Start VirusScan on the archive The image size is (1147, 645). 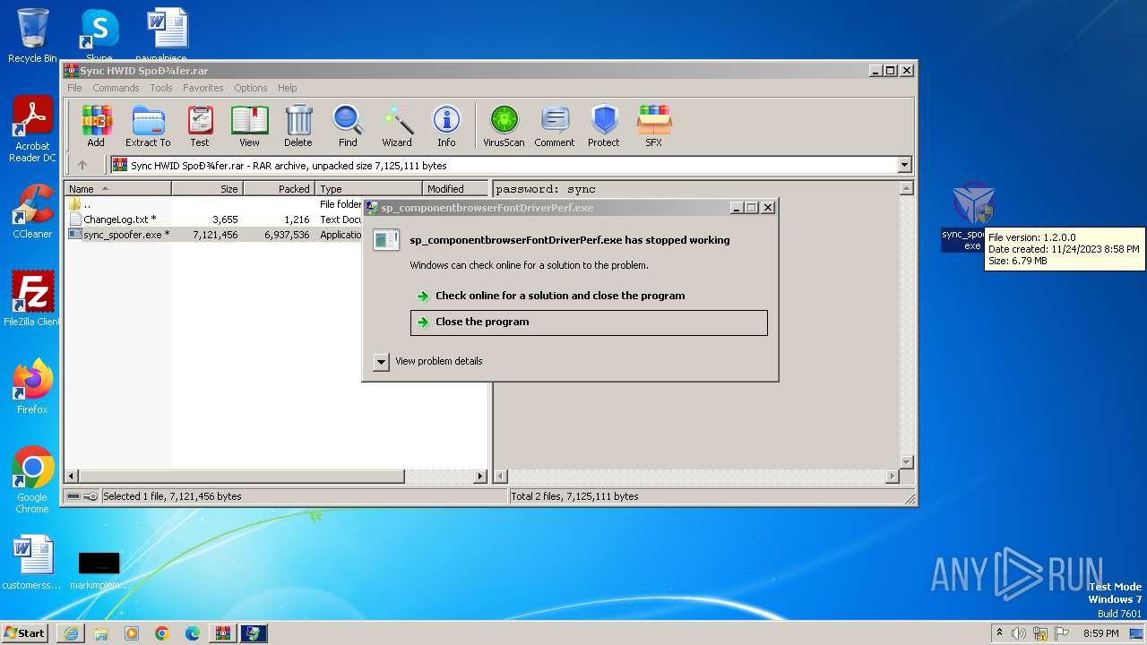point(504,126)
